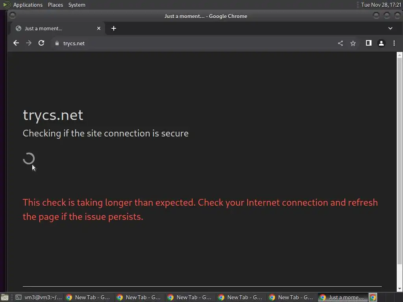
Task: Click the window menu button on title bar
Action: click(x=12, y=16)
